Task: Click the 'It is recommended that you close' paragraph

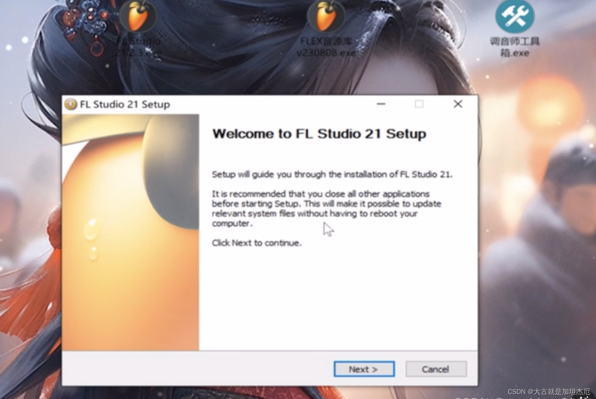Action: [326, 208]
